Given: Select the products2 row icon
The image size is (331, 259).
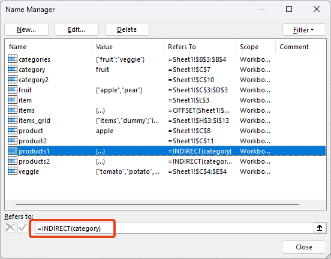Looking at the screenshot, I should 13,161.
